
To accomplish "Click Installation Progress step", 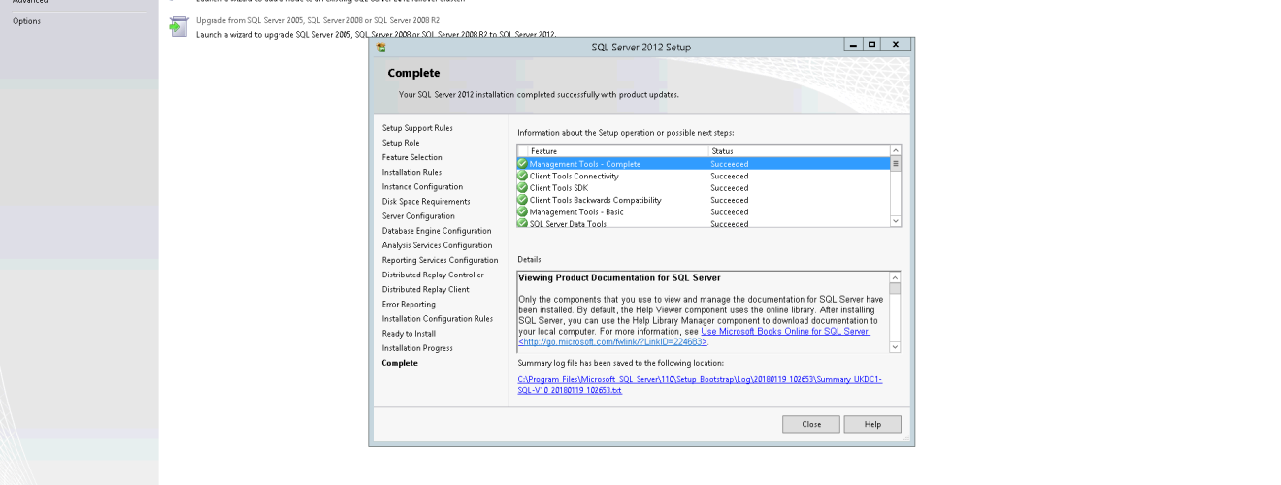I will (417, 348).
